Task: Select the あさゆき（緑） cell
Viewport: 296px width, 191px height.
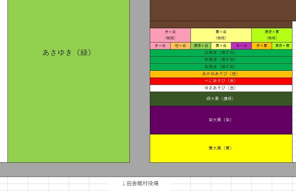Action: [x=69, y=81]
